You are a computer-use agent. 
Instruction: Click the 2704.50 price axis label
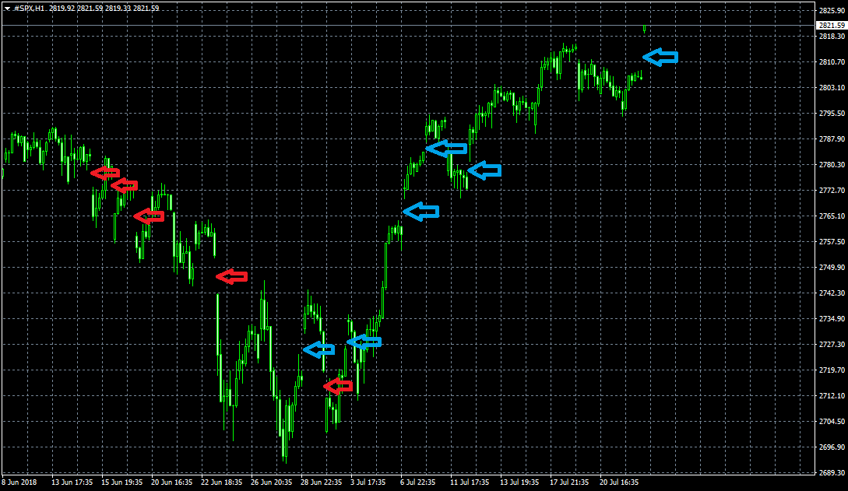(x=832, y=421)
